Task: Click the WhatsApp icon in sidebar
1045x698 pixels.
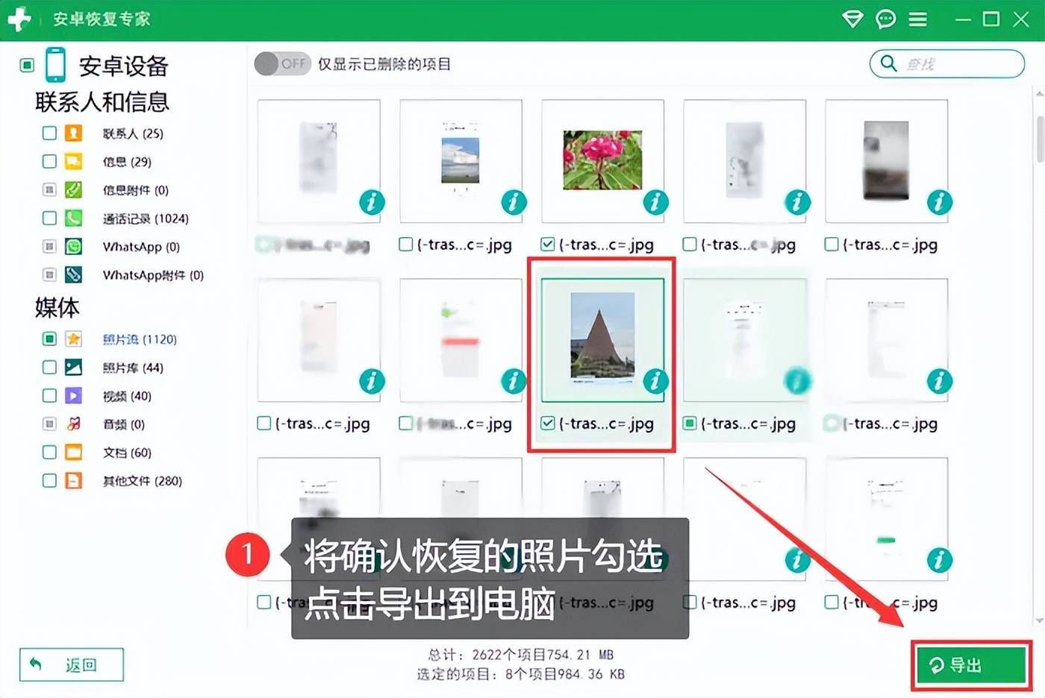Action: pyautogui.click(x=73, y=247)
